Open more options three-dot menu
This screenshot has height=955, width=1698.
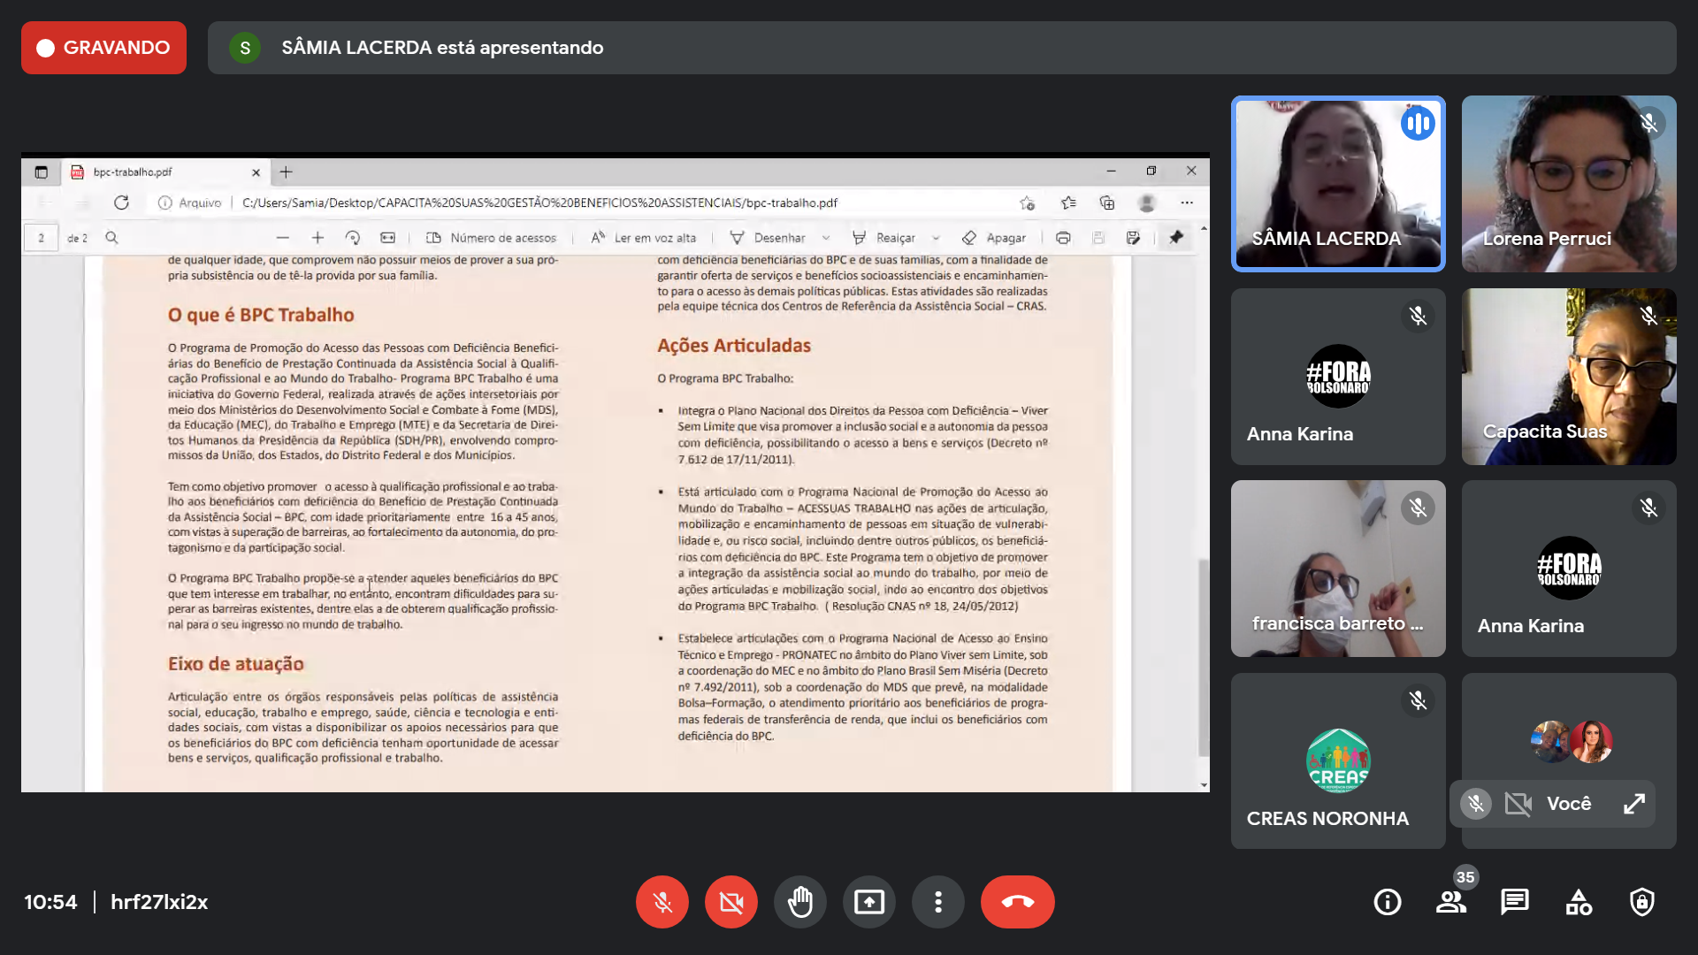(x=938, y=902)
